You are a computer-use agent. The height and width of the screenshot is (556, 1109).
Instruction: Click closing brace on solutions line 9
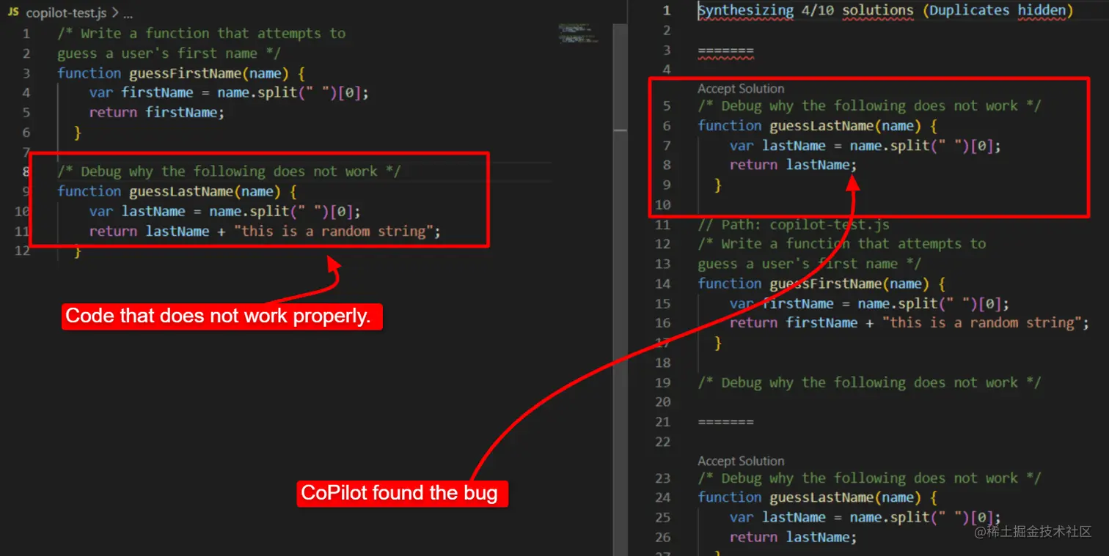pyautogui.click(x=718, y=185)
